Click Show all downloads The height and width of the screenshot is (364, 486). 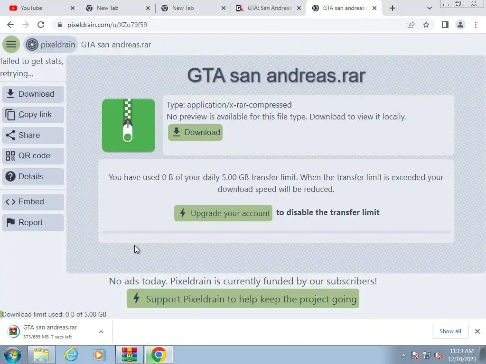(450, 331)
